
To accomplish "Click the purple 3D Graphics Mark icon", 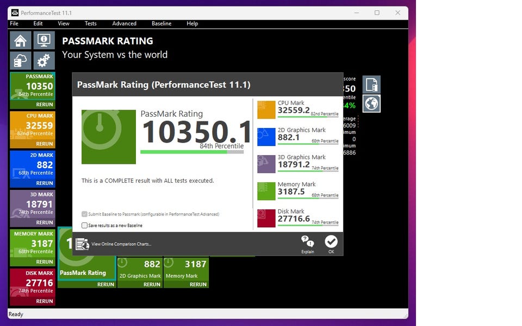I will click(x=266, y=164).
